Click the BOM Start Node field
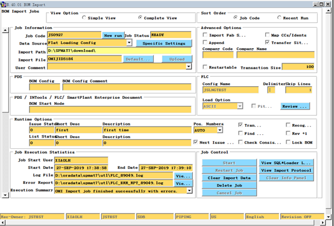334x226 pixels. click(x=110, y=110)
